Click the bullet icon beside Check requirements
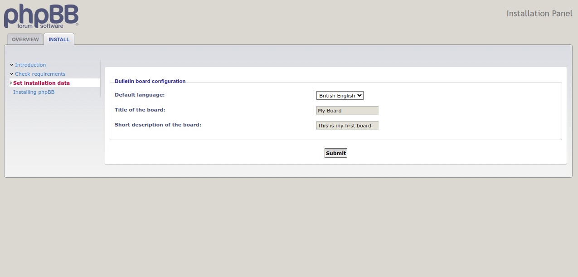 (12, 73)
